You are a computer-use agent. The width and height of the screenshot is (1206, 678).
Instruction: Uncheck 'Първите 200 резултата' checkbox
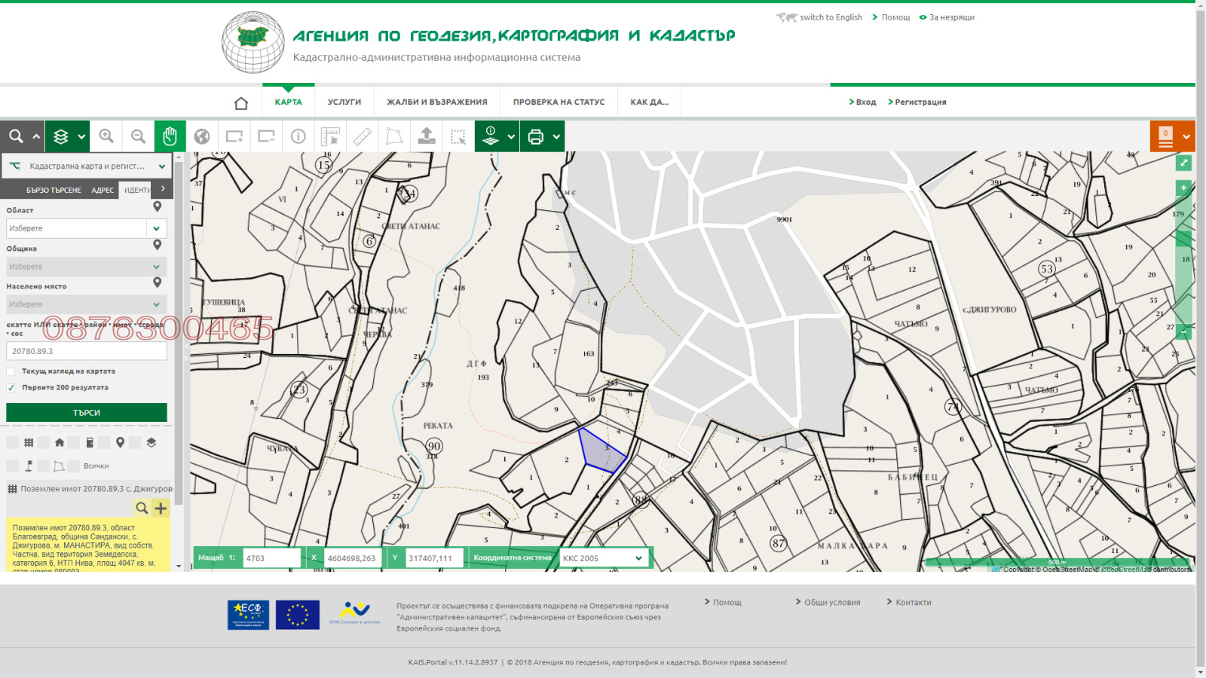point(11,388)
